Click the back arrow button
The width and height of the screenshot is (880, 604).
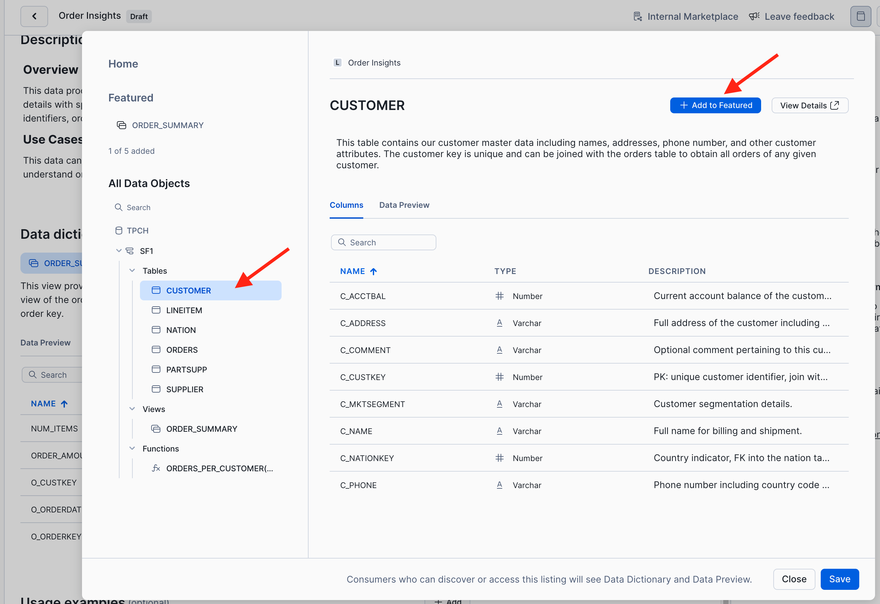tap(34, 16)
